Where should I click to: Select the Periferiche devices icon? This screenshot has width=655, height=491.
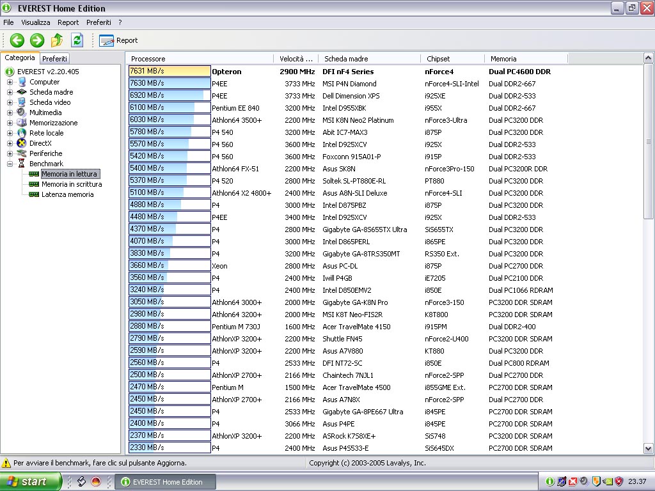[22, 153]
